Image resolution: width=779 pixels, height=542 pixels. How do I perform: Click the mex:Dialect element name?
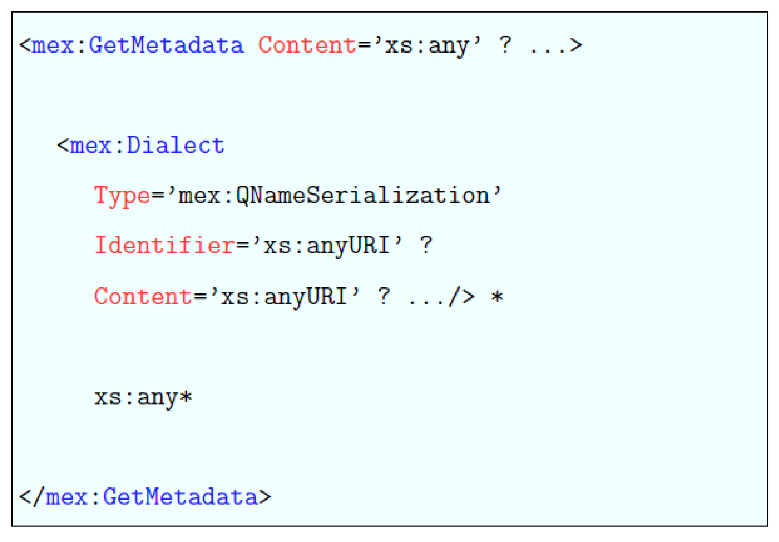(x=147, y=146)
